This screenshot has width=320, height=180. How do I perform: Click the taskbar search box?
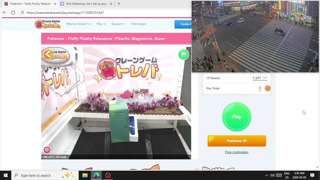click(45, 175)
